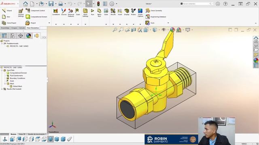Save the document with the disk icon
The width and height of the screenshot is (259, 145).
tap(51, 4)
